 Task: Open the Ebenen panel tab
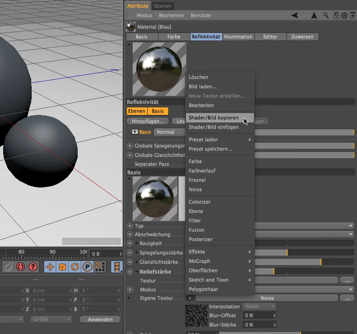[162, 6]
